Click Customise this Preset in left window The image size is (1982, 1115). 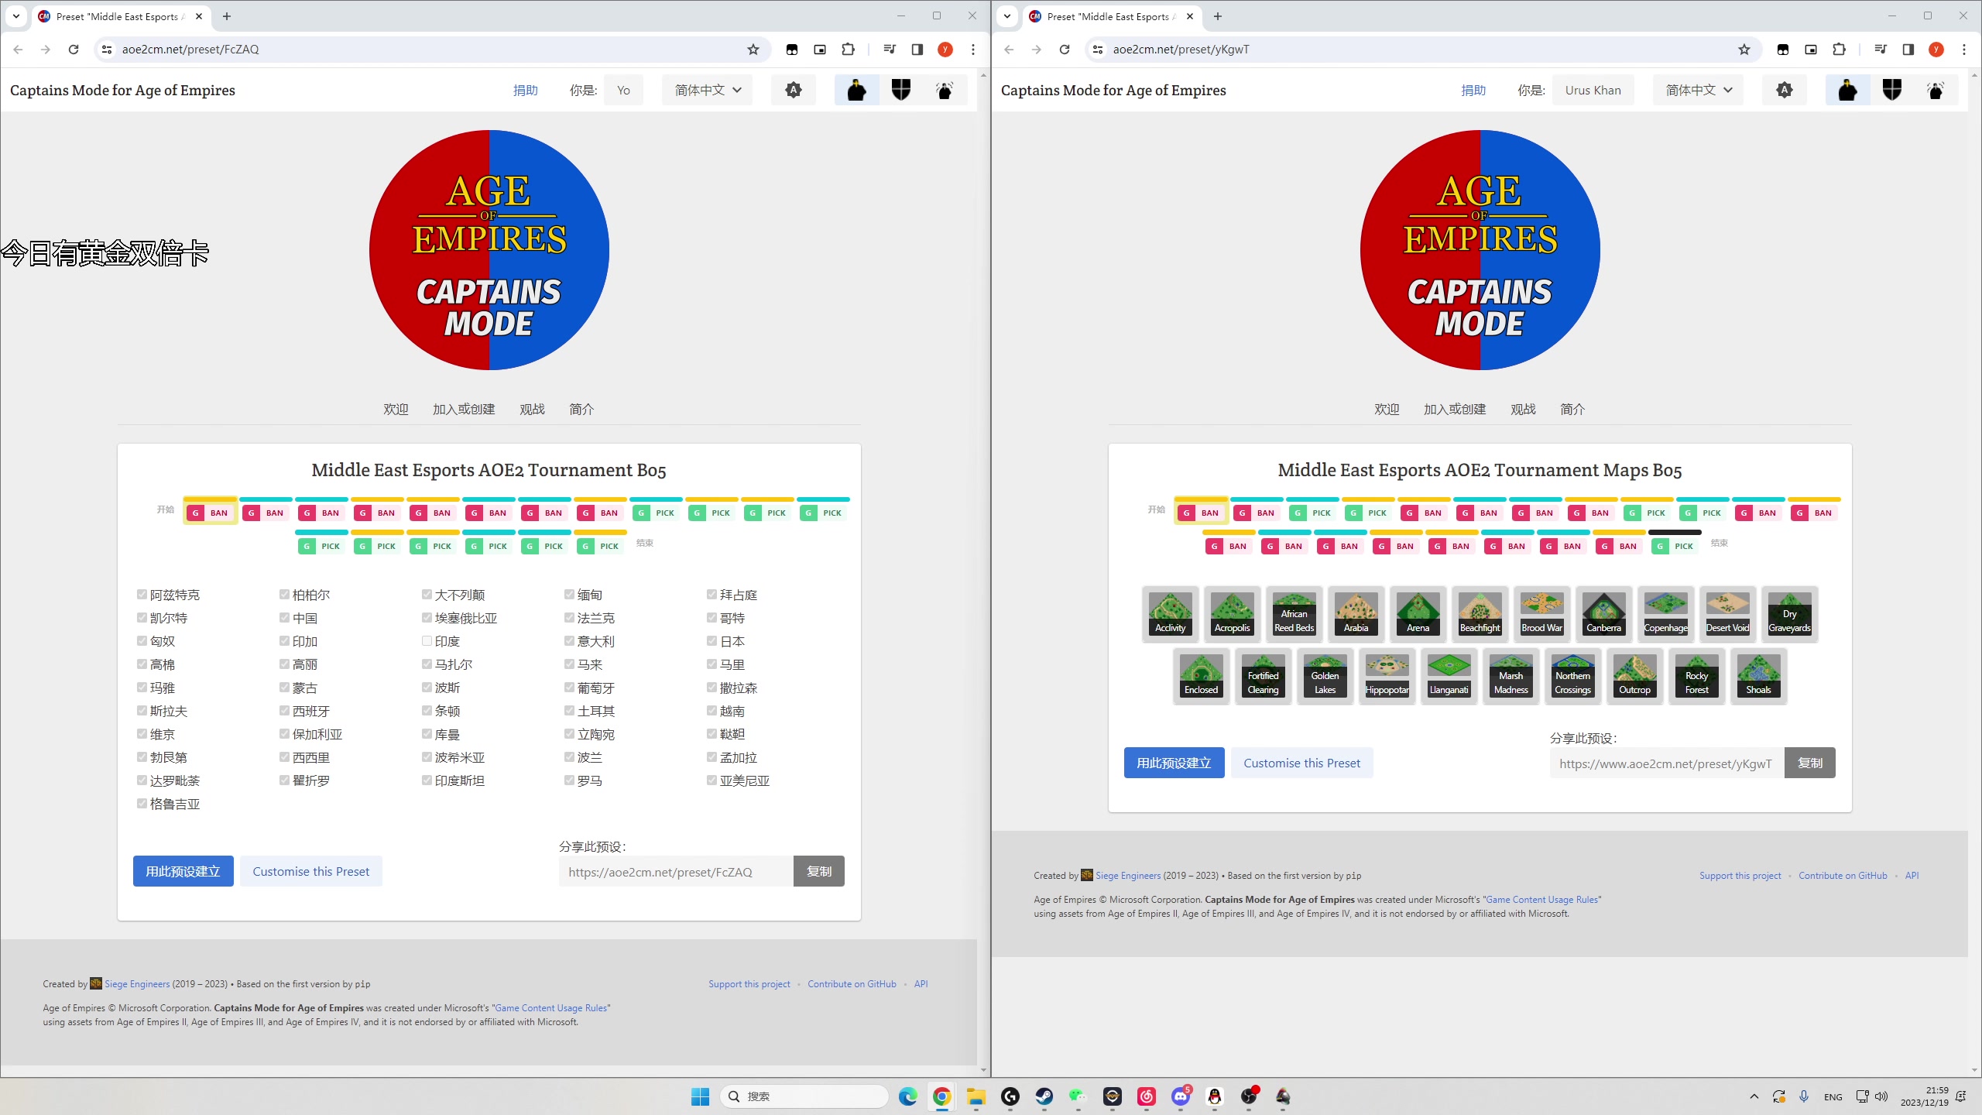pyautogui.click(x=310, y=871)
